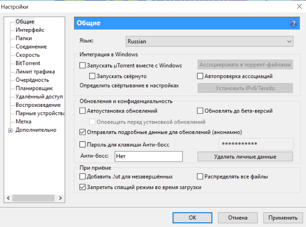Click right arrow of sidebar scrollbar
The height and width of the screenshot is (227, 306).
tap(60, 198)
